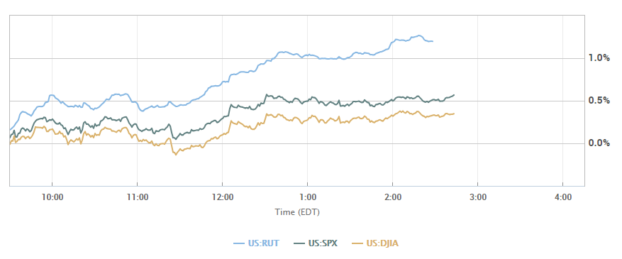
Task: Click the 1:00 time axis label
Action: (x=307, y=197)
